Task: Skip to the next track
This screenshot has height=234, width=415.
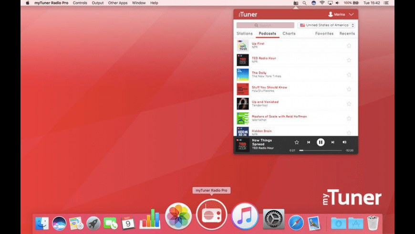Action: [332, 142]
